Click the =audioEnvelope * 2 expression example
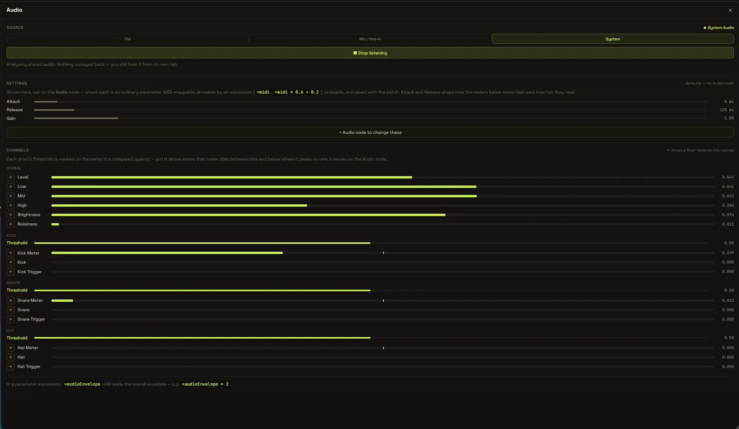This screenshot has height=429, width=739. pyautogui.click(x=205, y=384)
